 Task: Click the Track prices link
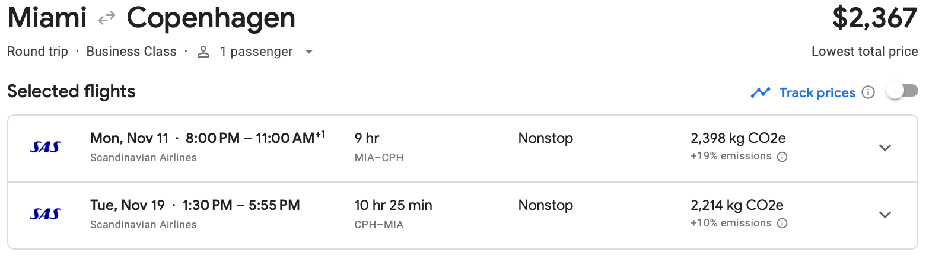817,92
